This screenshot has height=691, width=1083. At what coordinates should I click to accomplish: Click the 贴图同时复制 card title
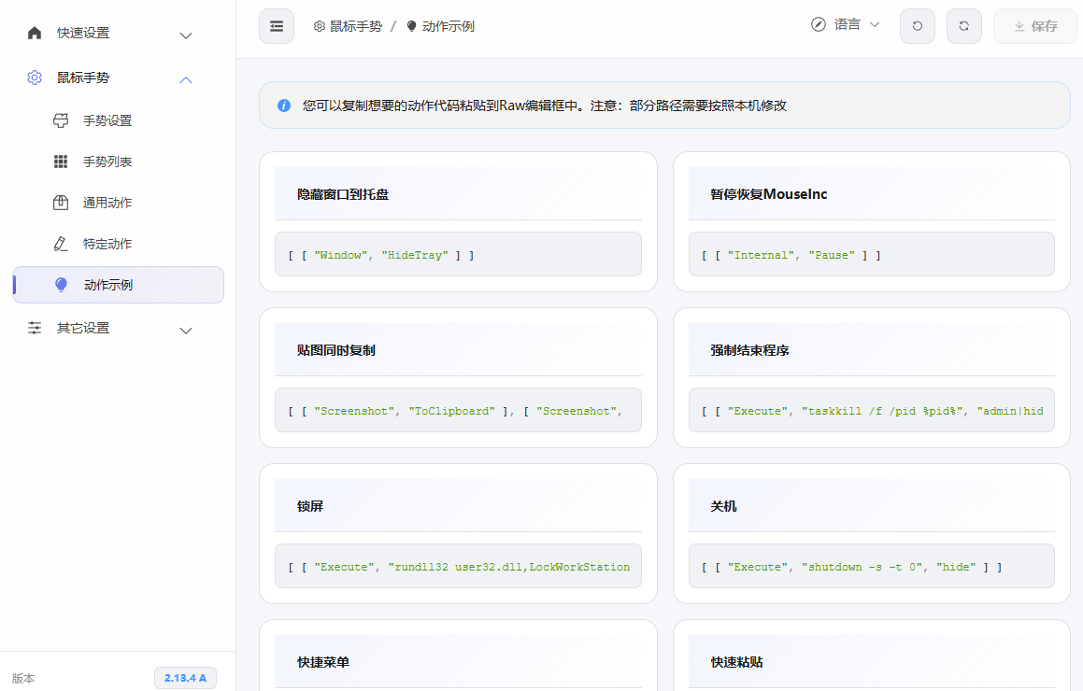336,351
